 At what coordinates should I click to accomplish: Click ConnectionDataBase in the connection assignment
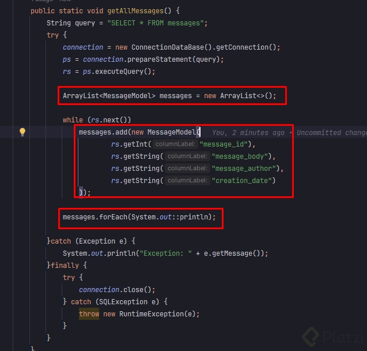point(168,47)
